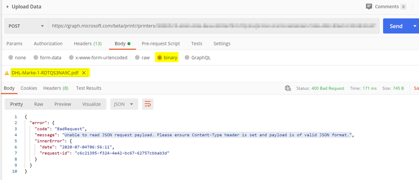The image size is (419, 180).
Task: Remove the DHL-Marke PDF with the X
Action: tap(83, 73)
